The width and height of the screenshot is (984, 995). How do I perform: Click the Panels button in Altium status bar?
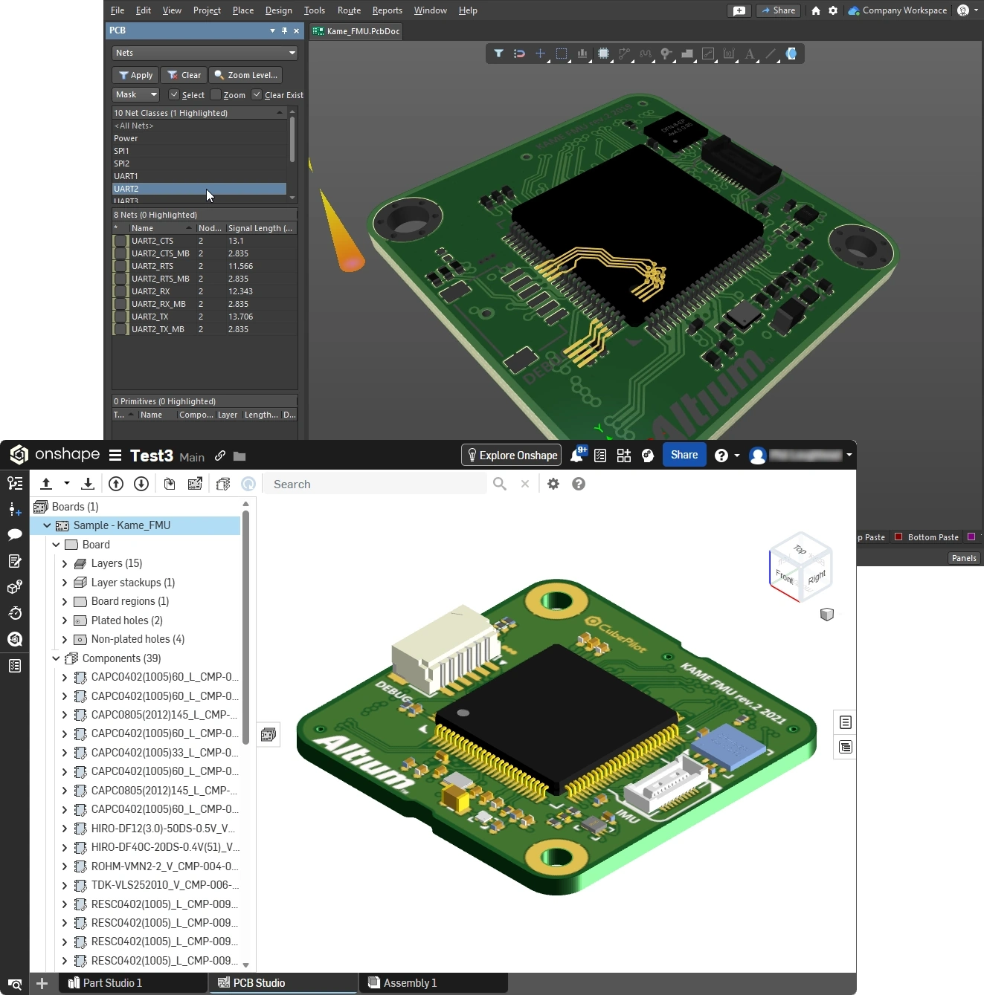[964, 558]
